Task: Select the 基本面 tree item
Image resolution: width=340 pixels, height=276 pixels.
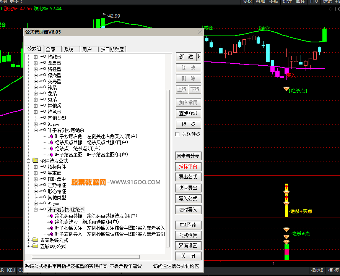Action: (x=54, y=173)
